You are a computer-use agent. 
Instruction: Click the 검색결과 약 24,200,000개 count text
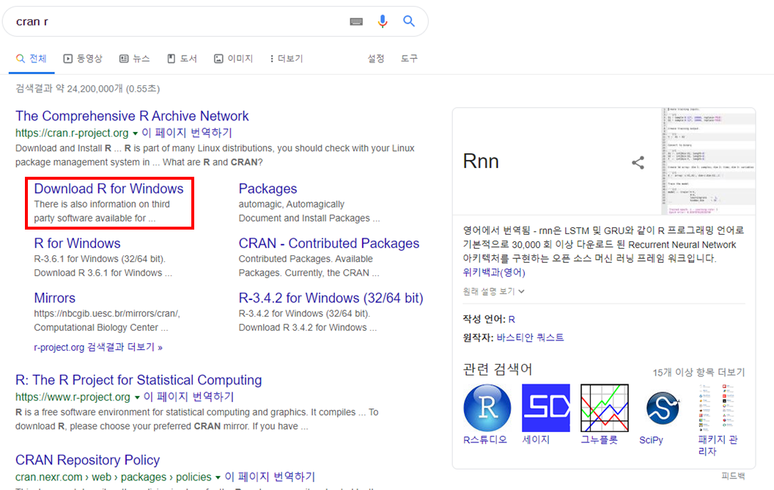[x=87, y=89]
